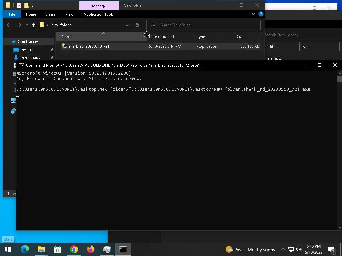342x256 pixels.
Task: Click the quick access toolbar properties icon
Action: click(x=19, y=5)
